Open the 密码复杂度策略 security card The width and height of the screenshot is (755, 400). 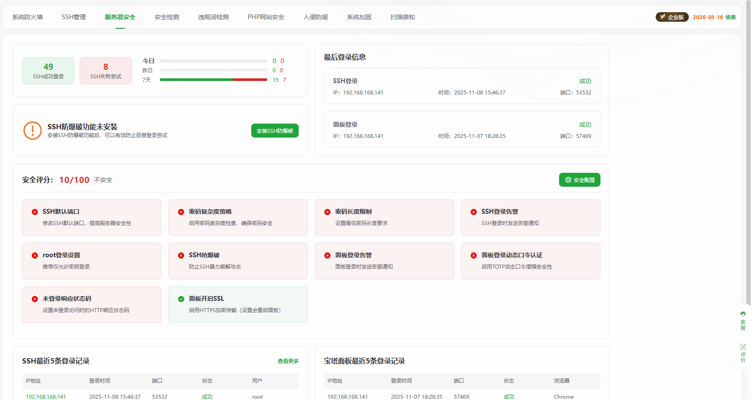[238, 217]
